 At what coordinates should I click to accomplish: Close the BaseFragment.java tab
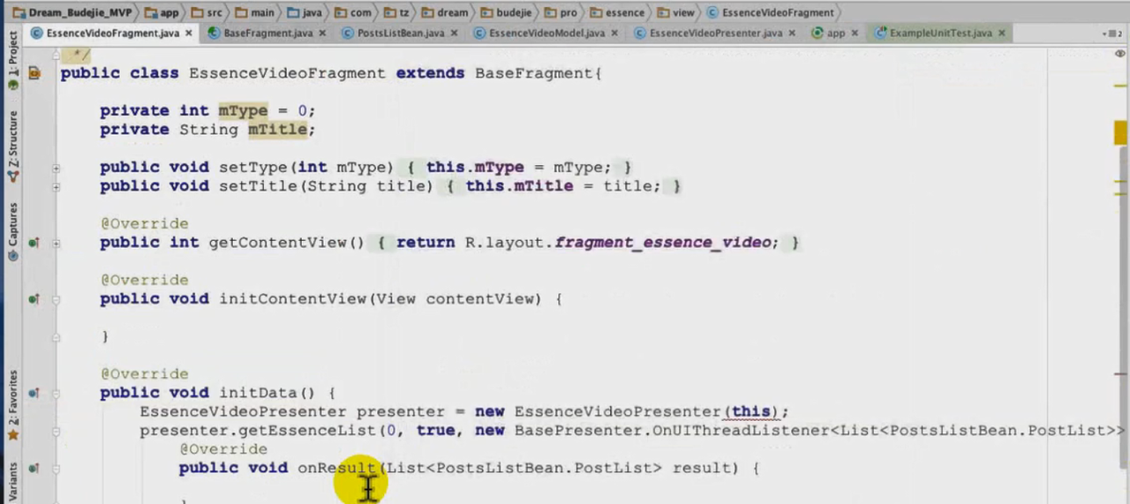(x=322, y=34)
